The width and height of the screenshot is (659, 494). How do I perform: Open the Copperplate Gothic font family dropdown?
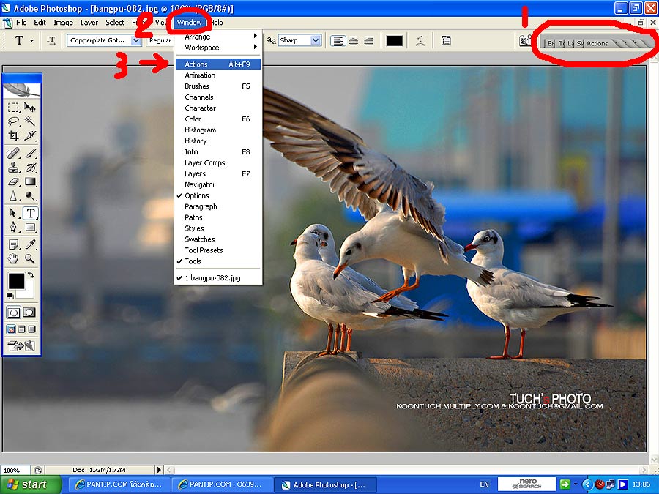click(x=135, y=40)
